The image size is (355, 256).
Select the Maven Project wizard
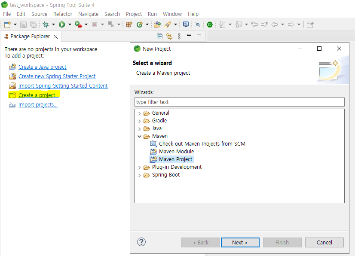pos(175,159)
